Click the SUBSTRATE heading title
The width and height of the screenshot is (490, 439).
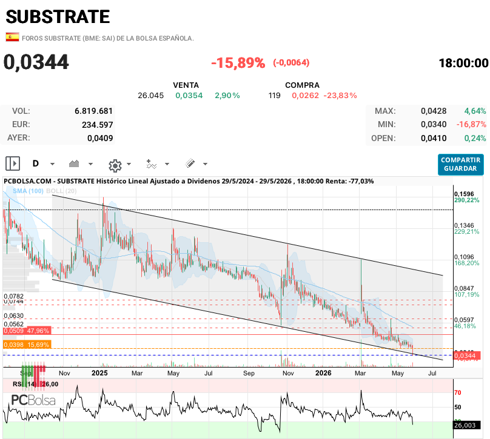pyautogui.click(x=58, y=17)
